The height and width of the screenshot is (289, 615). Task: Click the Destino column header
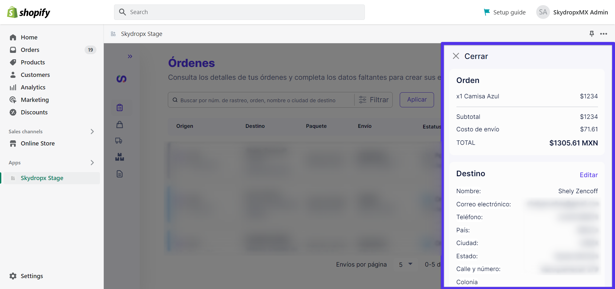click(255, 126)
